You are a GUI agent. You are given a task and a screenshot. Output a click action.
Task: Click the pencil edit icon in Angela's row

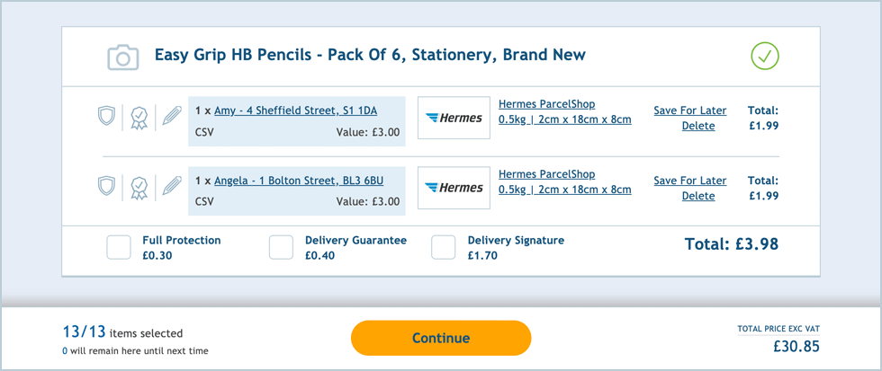pyautogui.click(x=172, y=186)
